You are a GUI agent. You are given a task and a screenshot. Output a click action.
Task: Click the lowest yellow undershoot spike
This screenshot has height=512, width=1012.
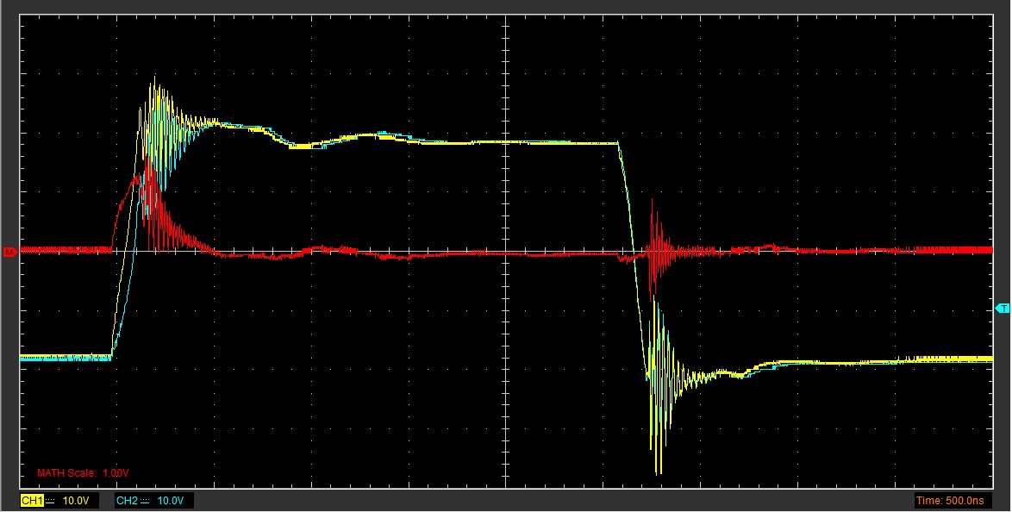(x=659, y=471)
